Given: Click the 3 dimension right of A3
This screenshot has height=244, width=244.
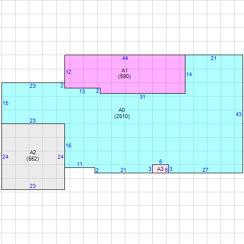Looking at the screenshot, I should click(171, 169).
